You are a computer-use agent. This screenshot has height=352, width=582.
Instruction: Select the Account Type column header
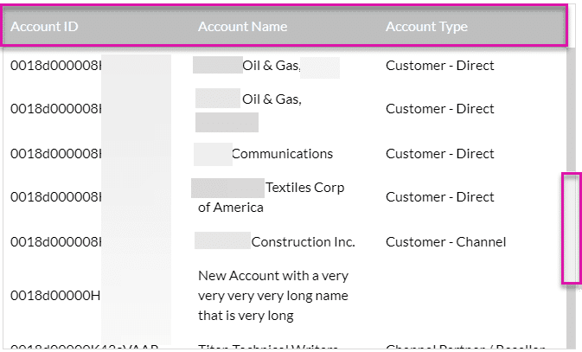426,27
